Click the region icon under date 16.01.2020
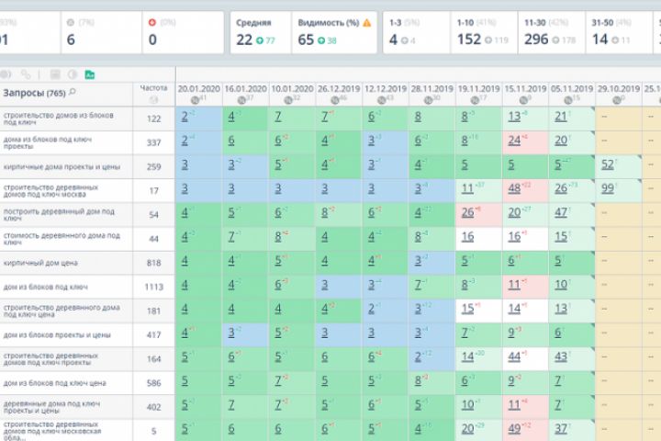Viewport: 661px width, 441px height. 241,100
